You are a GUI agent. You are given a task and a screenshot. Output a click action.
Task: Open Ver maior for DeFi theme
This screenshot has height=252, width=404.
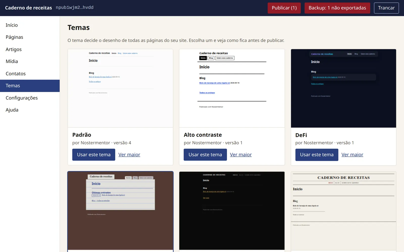(352, 154)
